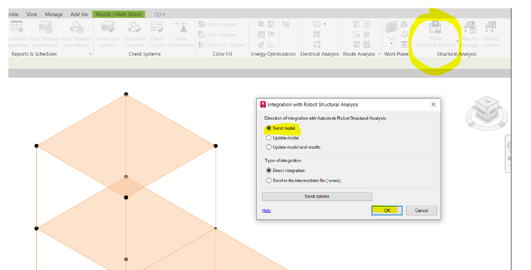Open the Help link in the dialog
Screen dimensions: 531x270
click(266, 210)
